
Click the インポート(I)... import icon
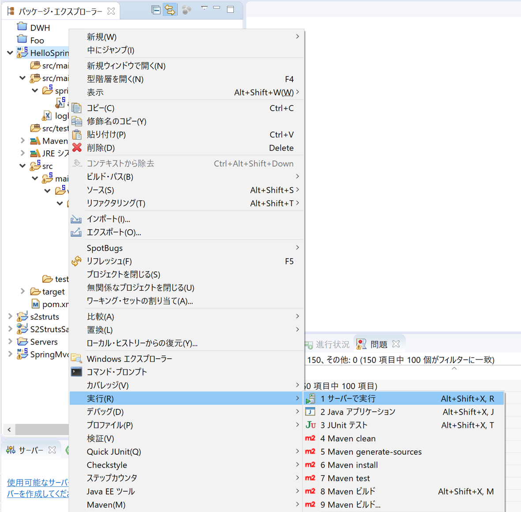click(76, 219)
